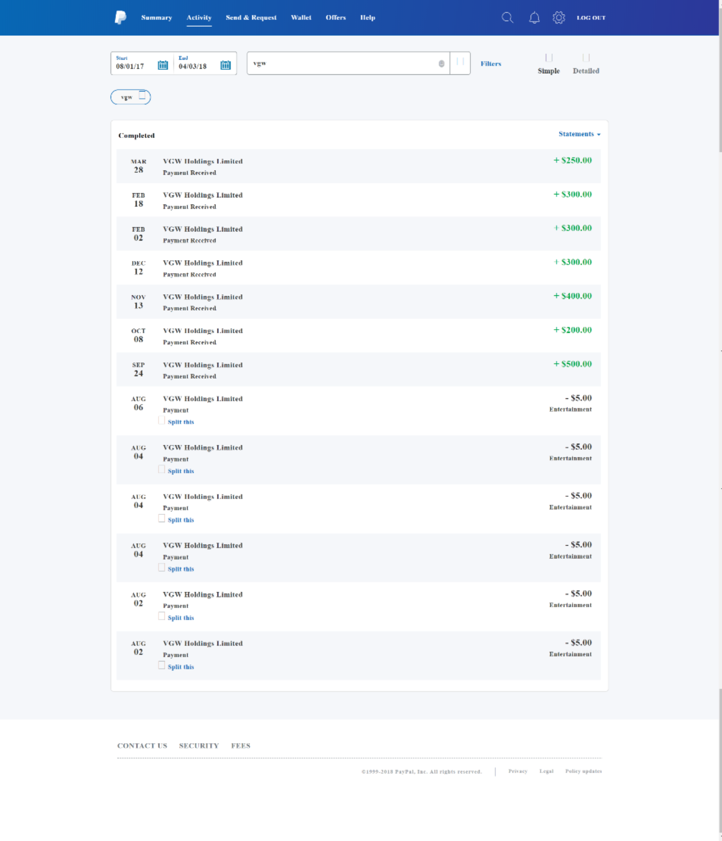Open the Start date calendar picker

(162, 65)
